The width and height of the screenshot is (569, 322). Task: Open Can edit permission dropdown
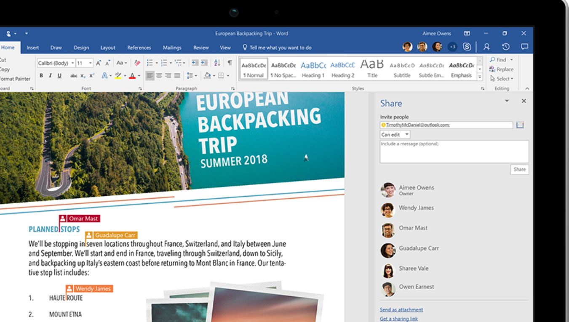click(395, 135)
